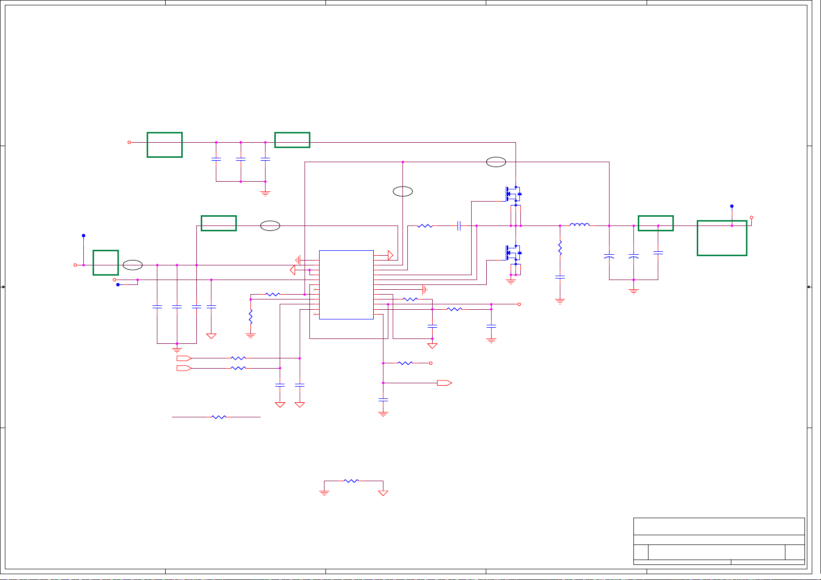Select the leftmost polarized output capacitor
This screenshot has width=821, height=580.
tap(609, 256)
